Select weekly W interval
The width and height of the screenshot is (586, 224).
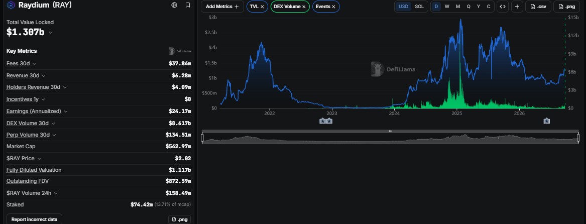pos(446,7)
